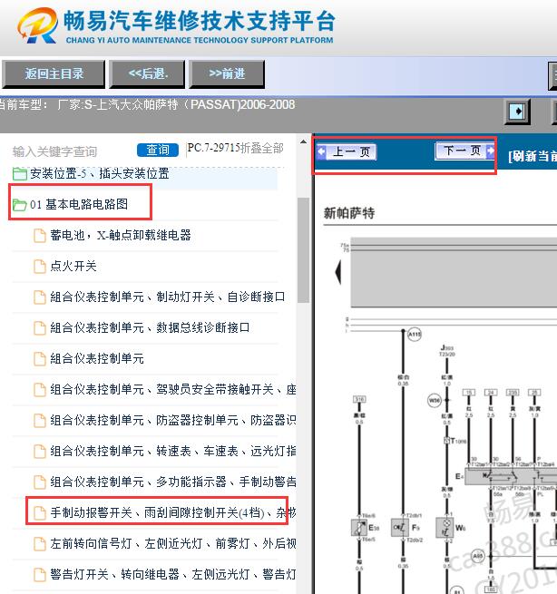Image resolution: width=557 pixels, height=594 pixels.
Task: Click the tree panel scrollbar up arrow
Action: point(303,142)
